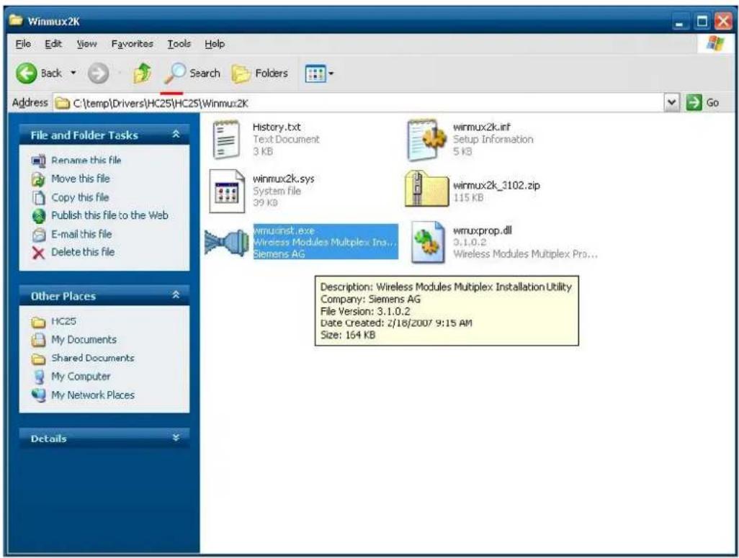Click the Windows flag logo
The image size is (739, 558).
click(x=715, y=44)
